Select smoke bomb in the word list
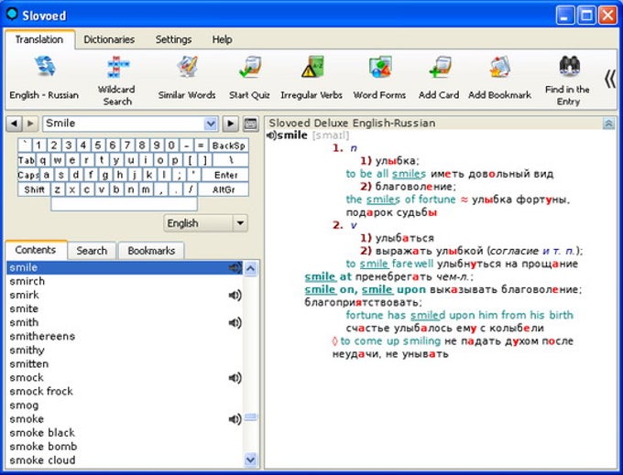The width and height of the screenshot is (623, 475). [125, 447]
